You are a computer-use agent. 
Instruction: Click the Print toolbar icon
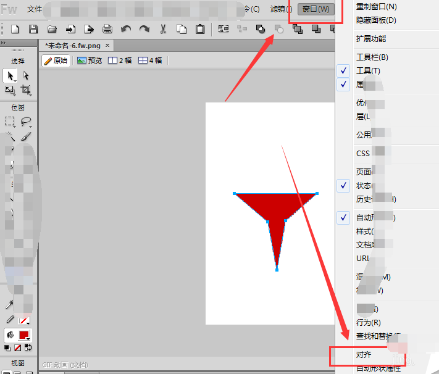[107, 29]
